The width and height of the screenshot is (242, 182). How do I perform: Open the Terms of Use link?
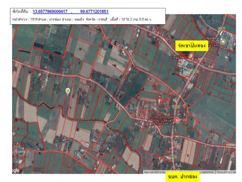223,172
